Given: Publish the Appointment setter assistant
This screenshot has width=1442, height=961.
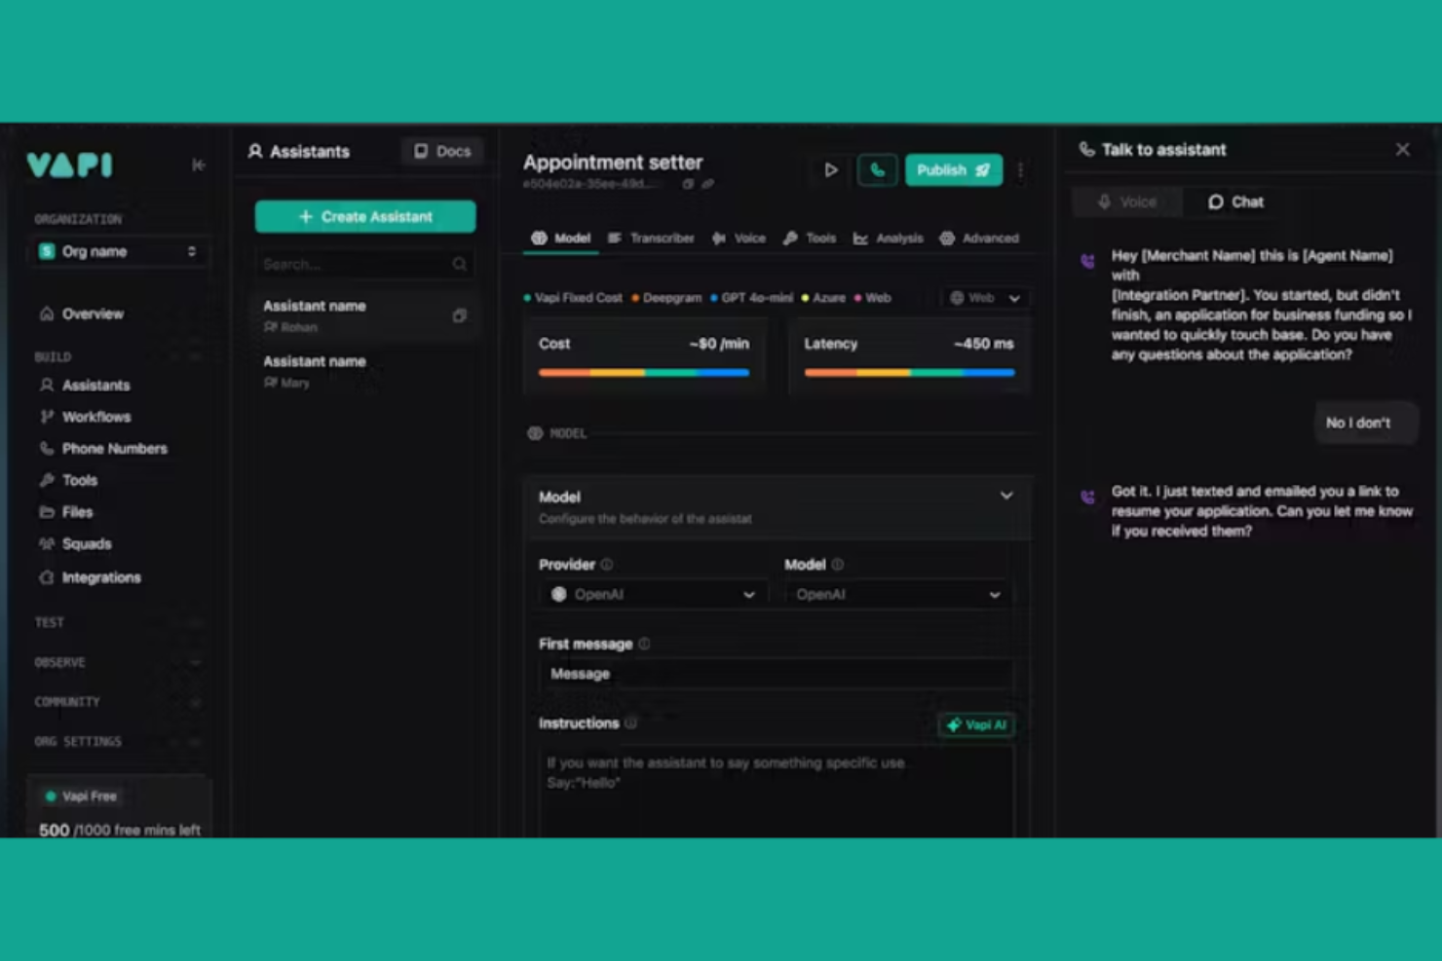Looking at the screenshot, I should coord(953,169).
